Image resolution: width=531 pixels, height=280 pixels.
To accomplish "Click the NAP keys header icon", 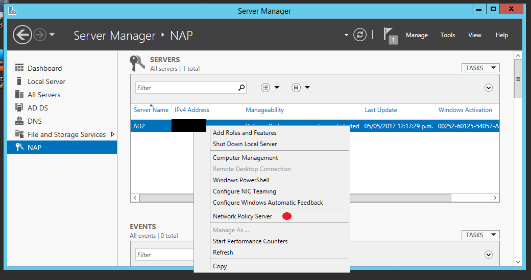I will [137, 64].
